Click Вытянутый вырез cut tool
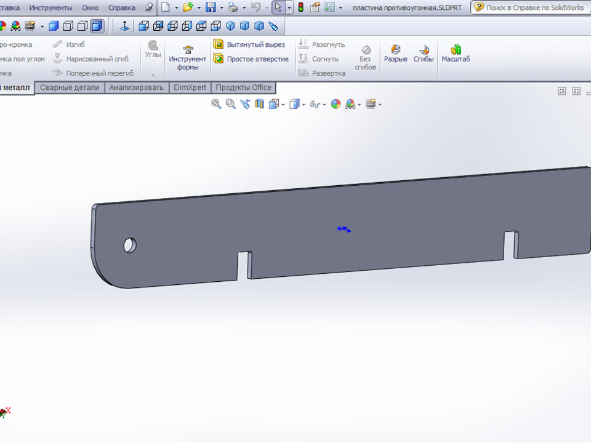The image size is (591, 443). pyautogui.click(x=249, y=44)
